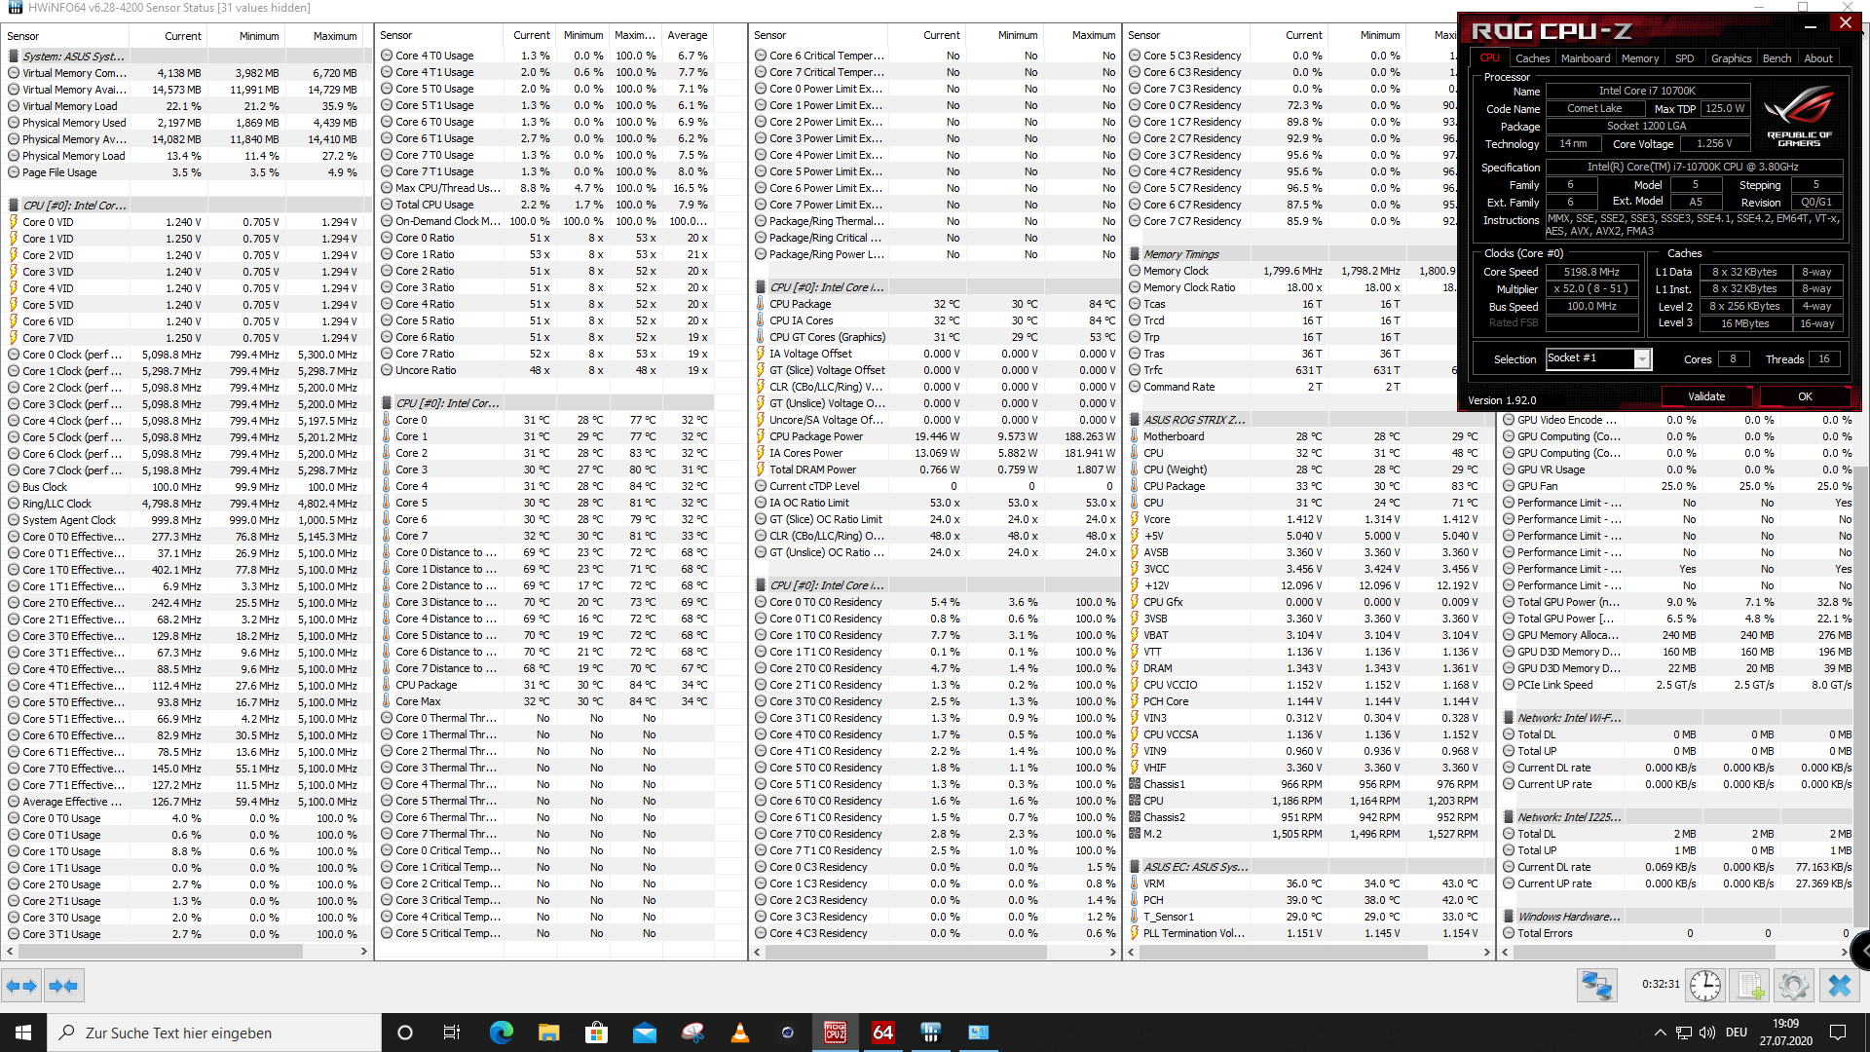Screen dimensions: 1870x1052
Task: Select the 'Total DRAM Power' sensor row
Action: pyautogui.click(x=935, y=470)
